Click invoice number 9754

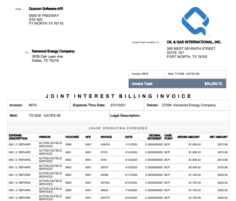pos(104,160)
